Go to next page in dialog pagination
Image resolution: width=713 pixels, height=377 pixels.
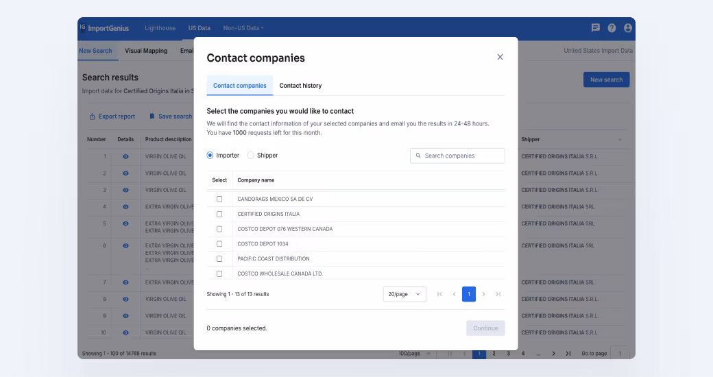pos(483,294)
